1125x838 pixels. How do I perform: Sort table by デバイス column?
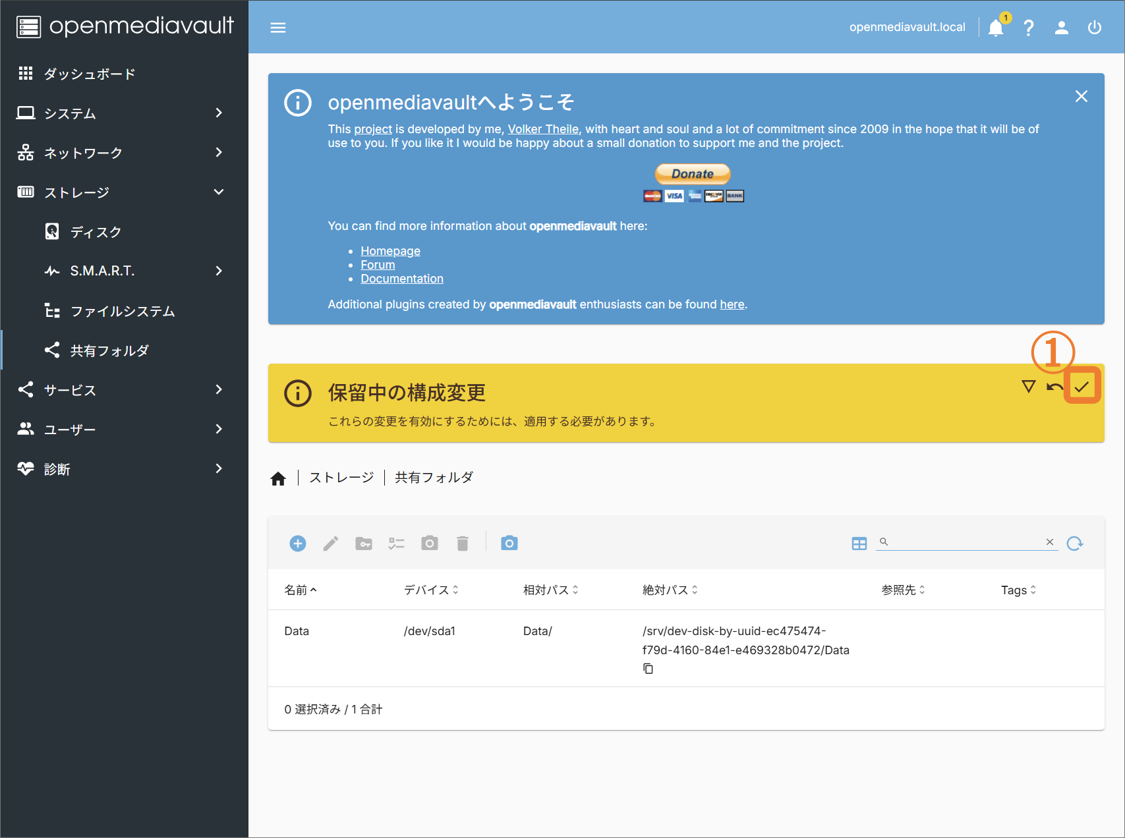(431, 590)
